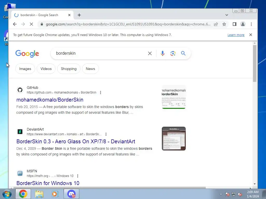Switch to the Videos filter
Image resolution: width=266 pixels, height=199 pixels.
coord(46,69)
